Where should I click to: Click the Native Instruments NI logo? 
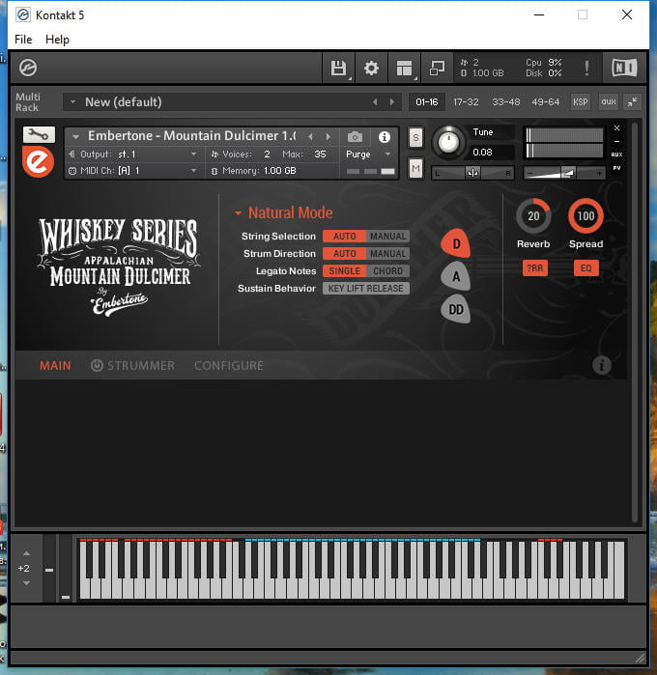point(624,68)
